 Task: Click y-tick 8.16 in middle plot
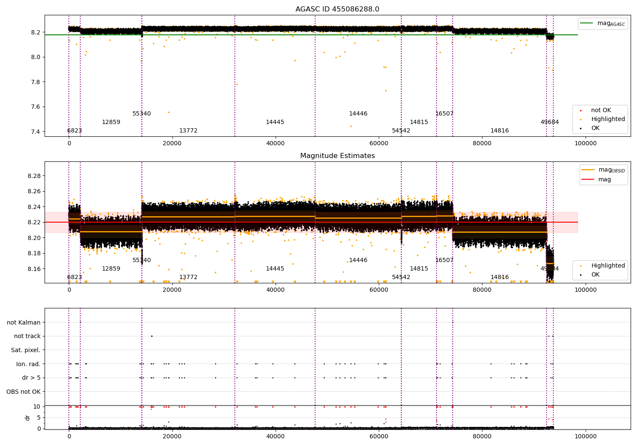tap(34, 269)
